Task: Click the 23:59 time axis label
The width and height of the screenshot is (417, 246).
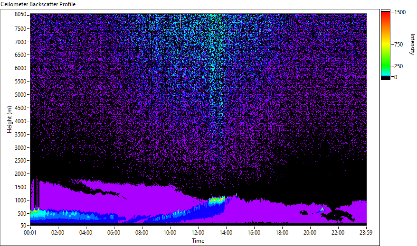Action: (366, 233)
